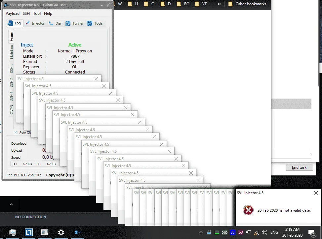Image resolution: width=322 pixels, height=239 pixels.
Task: Click the green monitor tray icon
Action: [217, 232]
